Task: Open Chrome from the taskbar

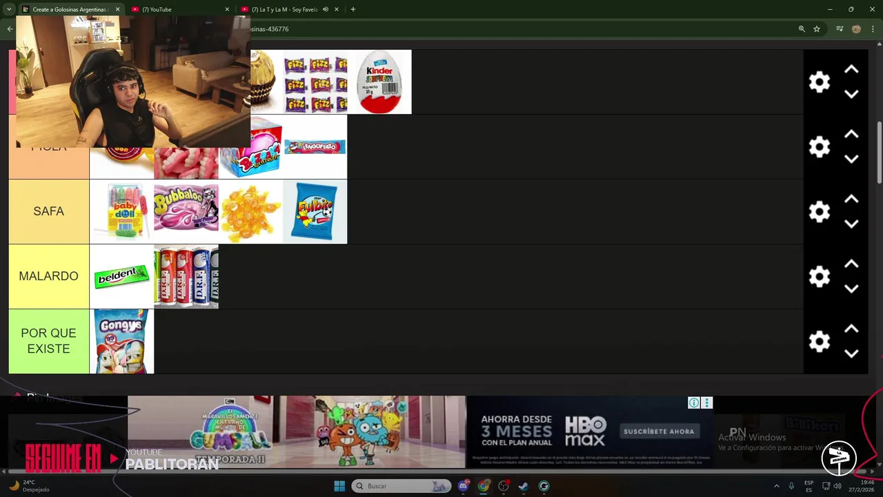Action: pyautogui.click(x=484, y=486)
